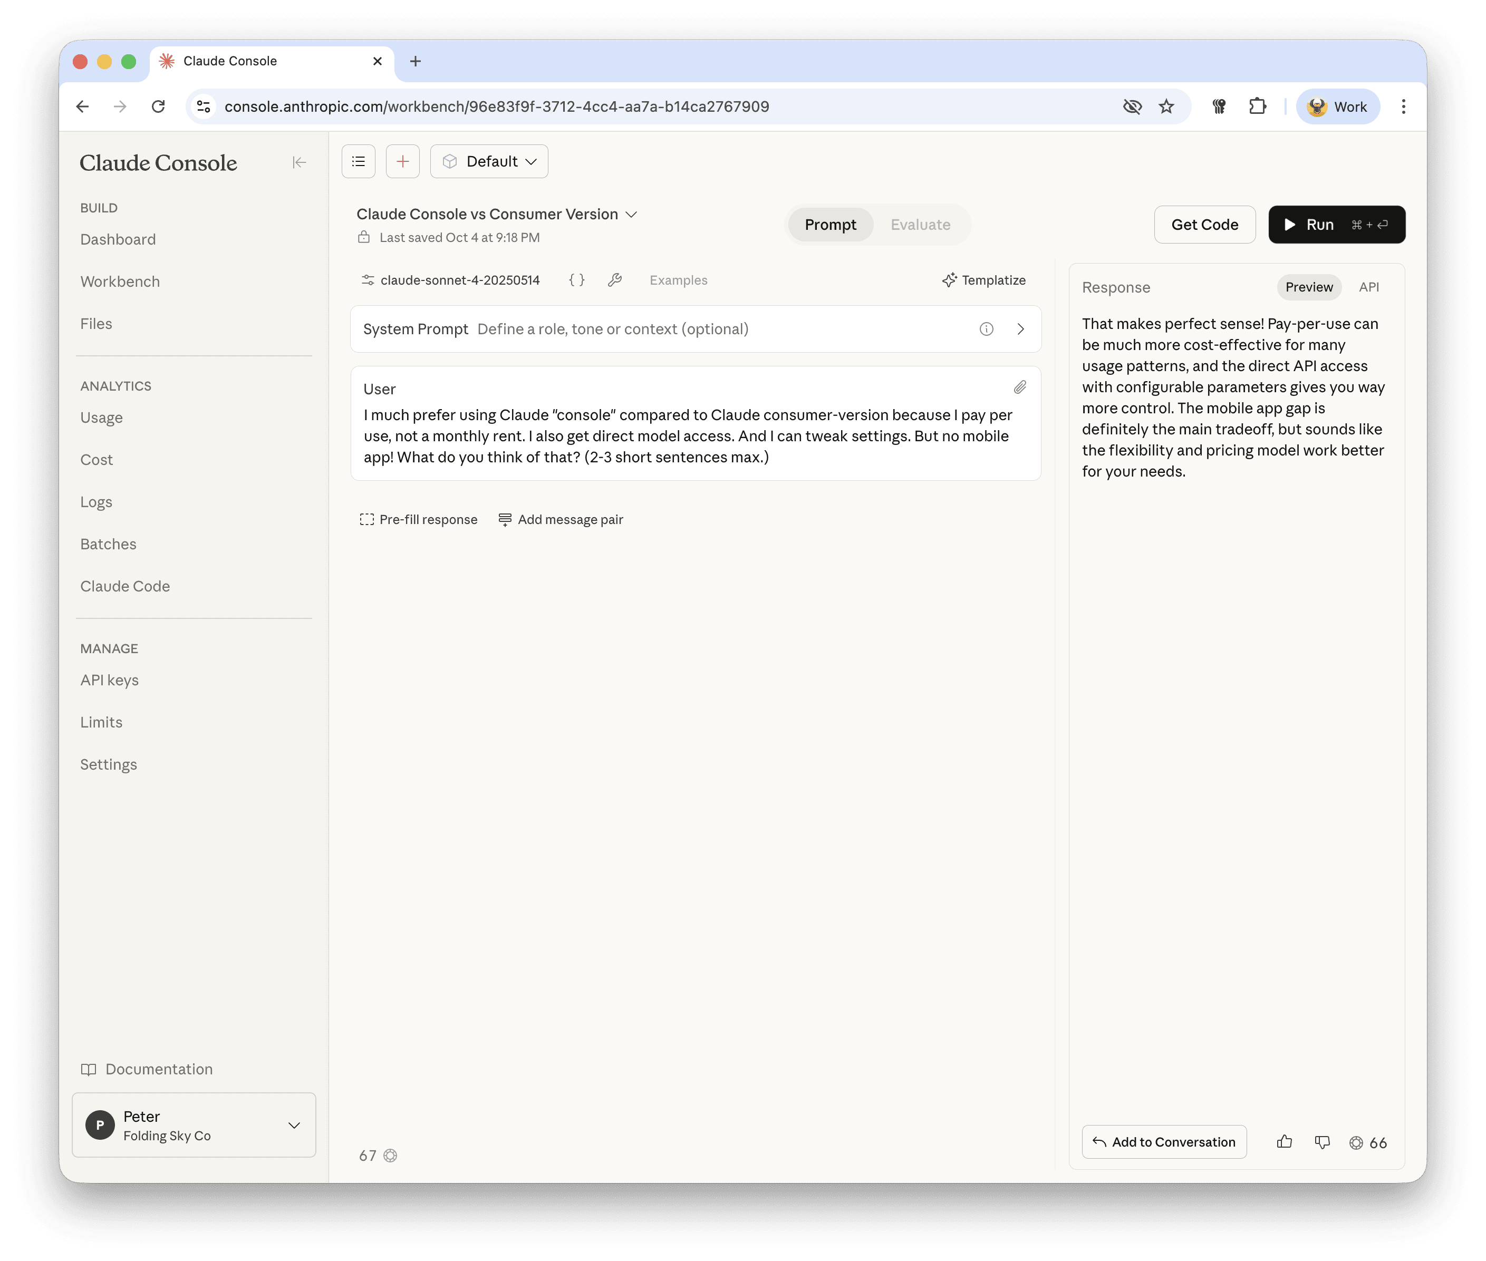Give response a thumbs up
The image size is (1486, 1261).
coord(1285,1142)
